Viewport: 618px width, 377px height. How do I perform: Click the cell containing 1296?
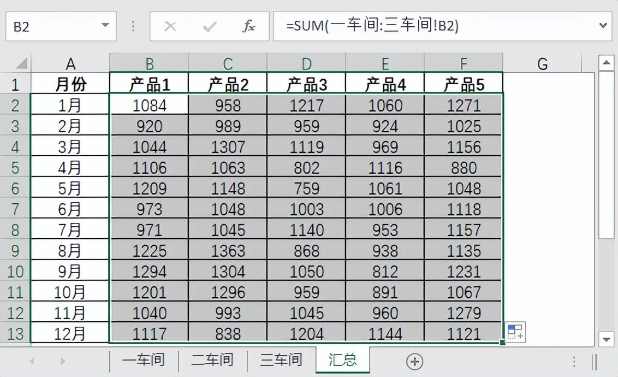228,292
